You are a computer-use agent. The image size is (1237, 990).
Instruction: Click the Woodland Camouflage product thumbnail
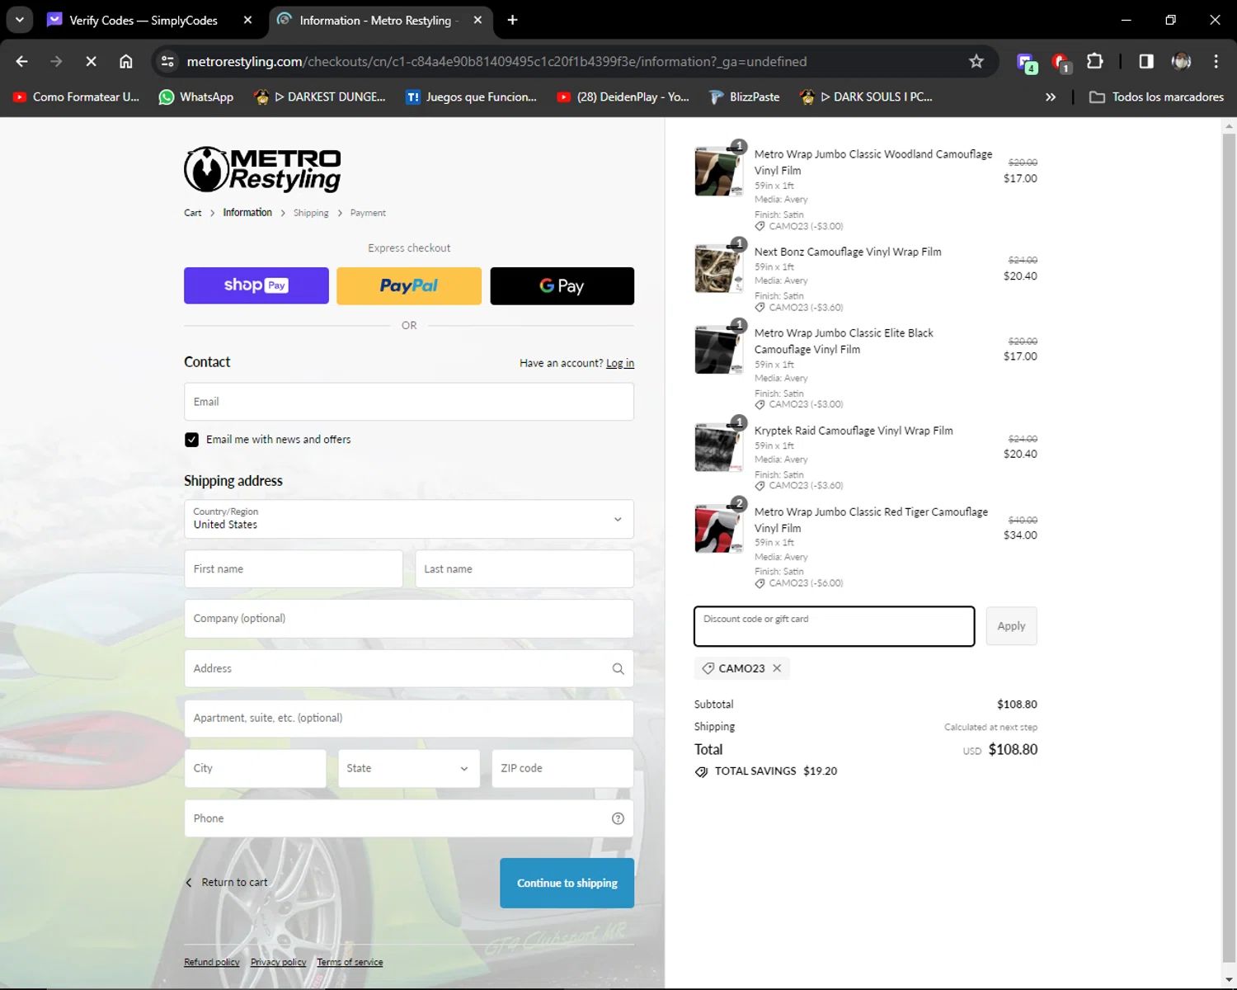point(718,172)
